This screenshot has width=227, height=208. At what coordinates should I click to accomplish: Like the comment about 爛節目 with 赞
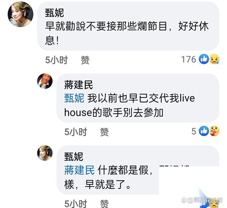85,60
